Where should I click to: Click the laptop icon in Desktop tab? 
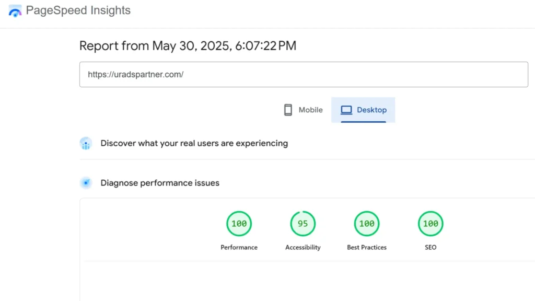(346, 110)
